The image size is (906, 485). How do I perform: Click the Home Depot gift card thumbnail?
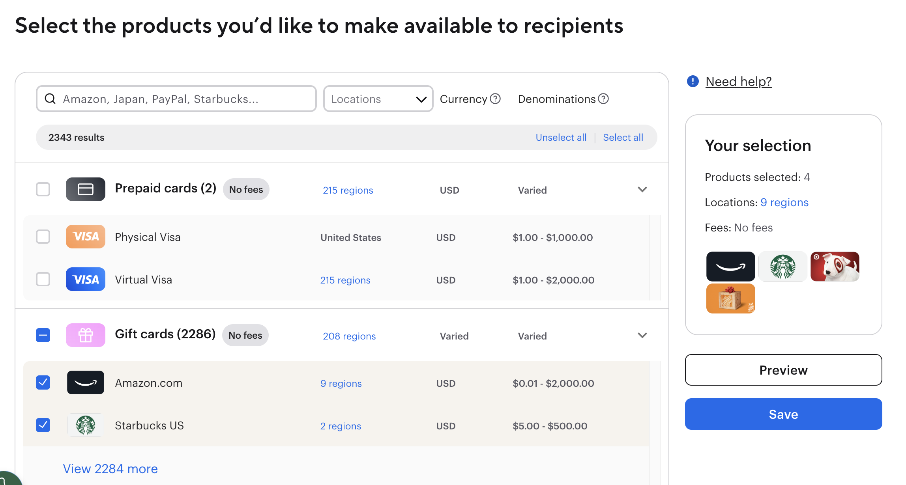730,298
